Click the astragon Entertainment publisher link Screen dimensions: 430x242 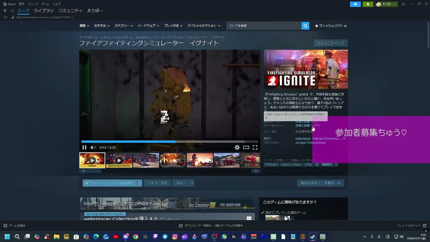(x=310, y=143)
